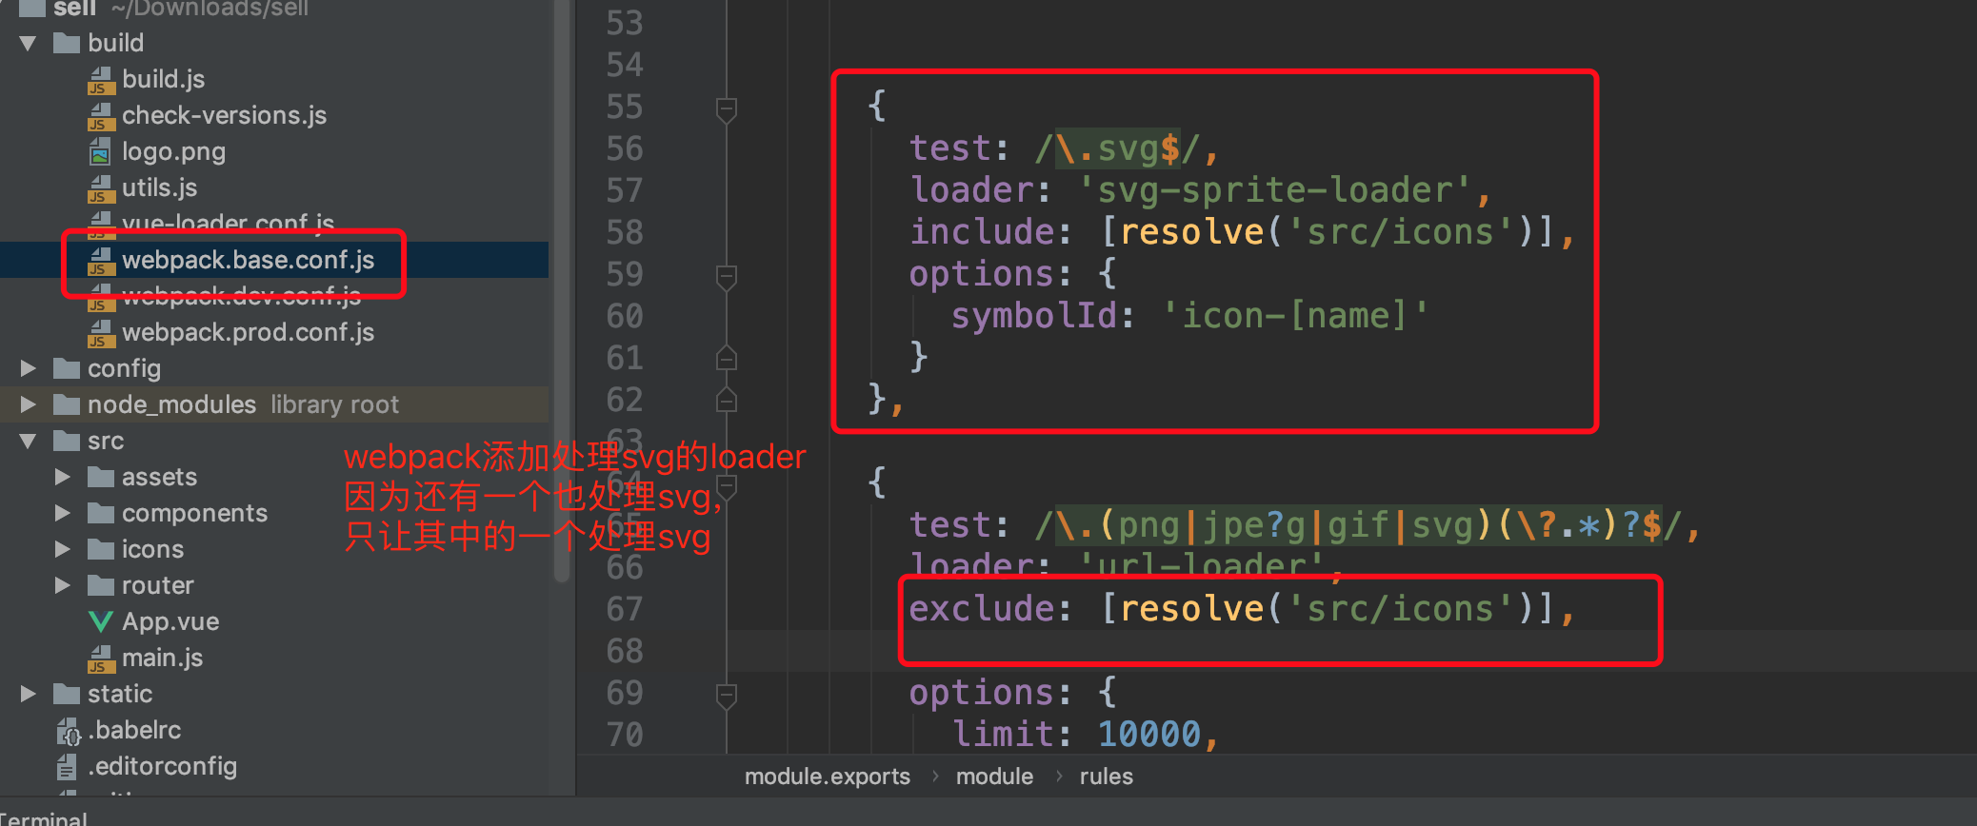
Task: Click the build folder icon
Action: click(67, 43)
